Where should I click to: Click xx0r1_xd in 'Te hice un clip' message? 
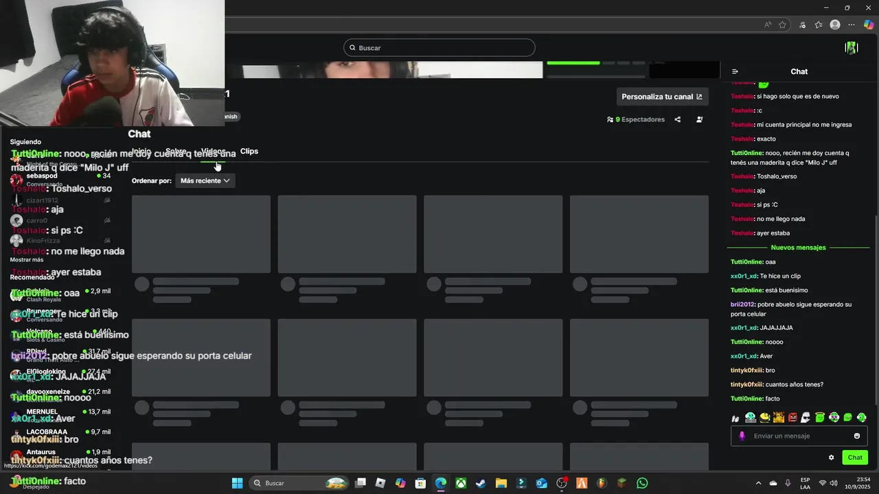pyautogui.click(x=744, y=276)
